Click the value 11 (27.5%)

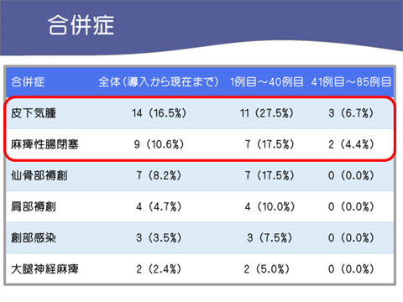(x=267, y=113)
